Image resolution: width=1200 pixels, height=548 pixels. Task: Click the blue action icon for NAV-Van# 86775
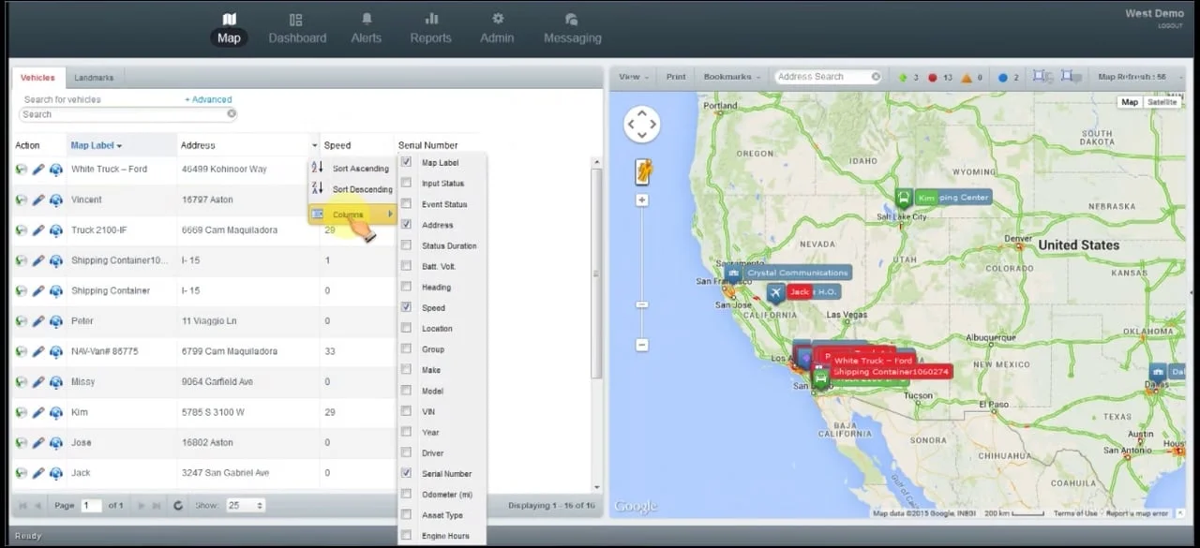55,352
